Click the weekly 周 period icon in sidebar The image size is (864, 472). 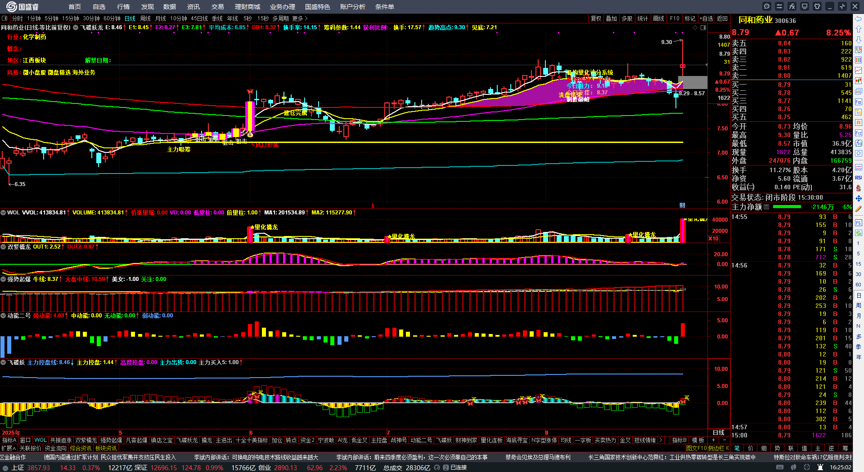859,306
